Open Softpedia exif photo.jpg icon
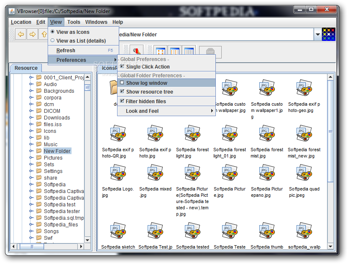This screenshot has height=264, width=348. coord(155,134)
